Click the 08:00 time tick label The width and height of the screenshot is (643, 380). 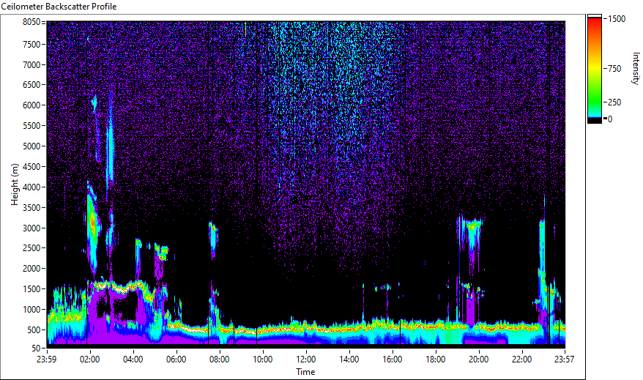click(x=220, y=359)
